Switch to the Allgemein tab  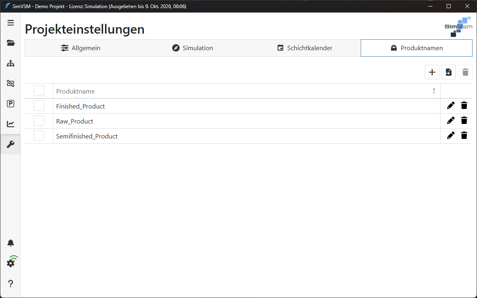tap(81, 48)
